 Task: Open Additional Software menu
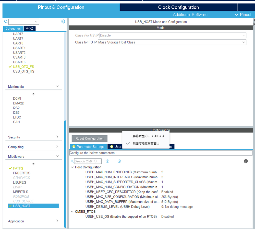click(x=190, y=15)
